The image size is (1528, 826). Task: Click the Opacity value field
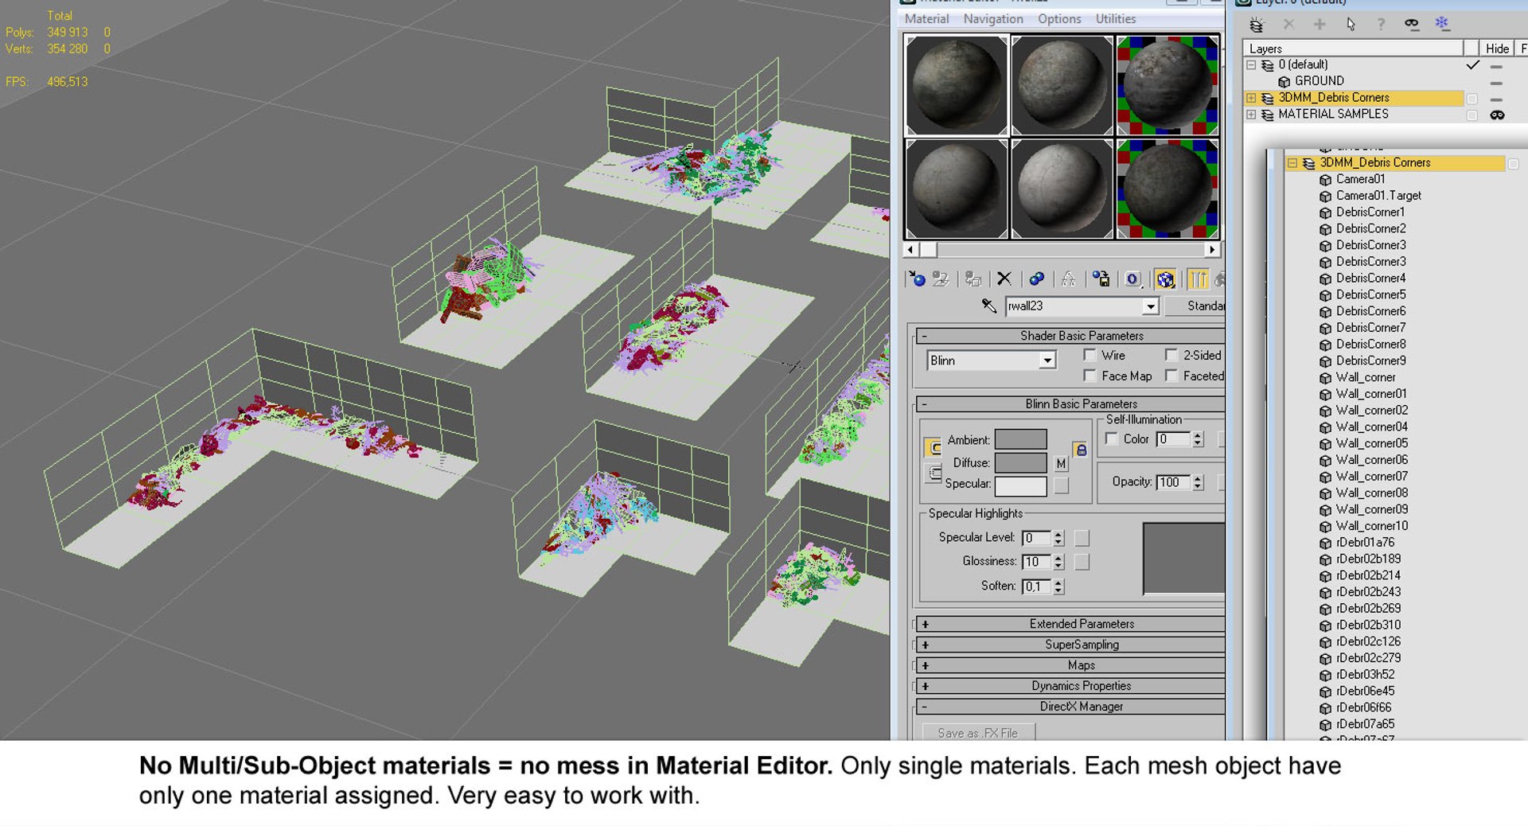click(1173, 482)
